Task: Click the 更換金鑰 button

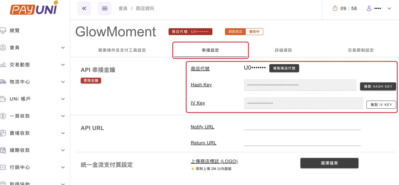Action: [91, 81]
